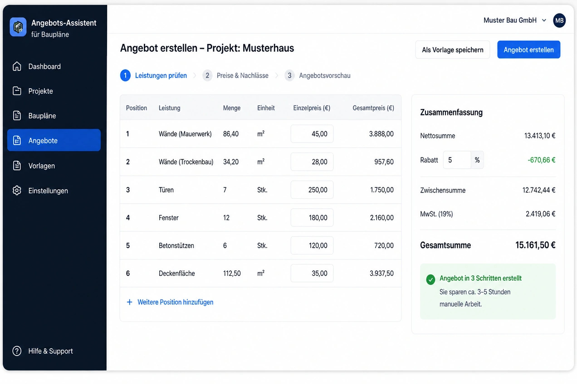Image resolution: width=577 pixels, height=384 pixels.
Task: Click the Vorlagen document icon
Action: point(17,166)
